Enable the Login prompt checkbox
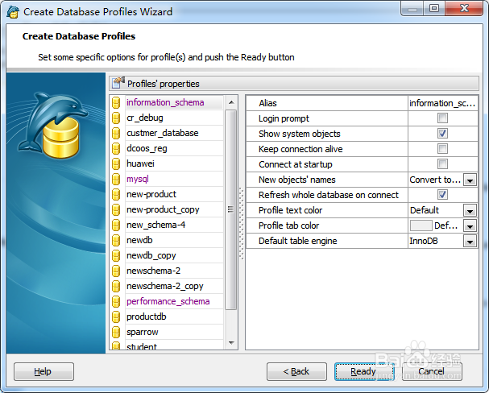 pos(442,118)
